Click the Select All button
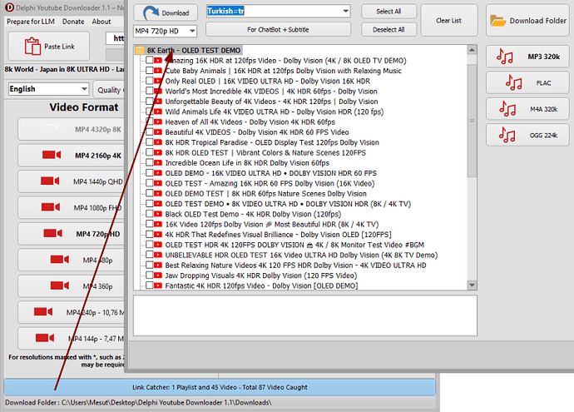The height and width of the screenshot is (412, 574). tap(388, 12)
